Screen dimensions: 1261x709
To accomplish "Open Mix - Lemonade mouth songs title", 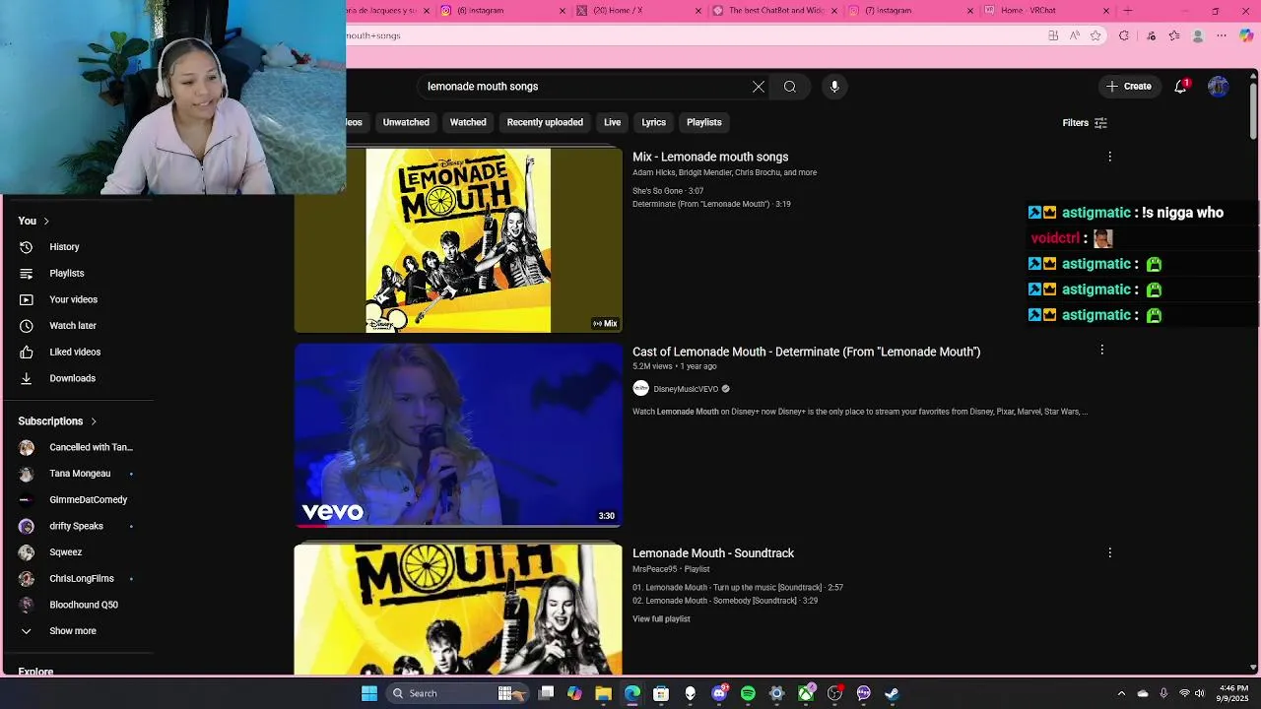I will pyautogui.click(x=710, y=157).
